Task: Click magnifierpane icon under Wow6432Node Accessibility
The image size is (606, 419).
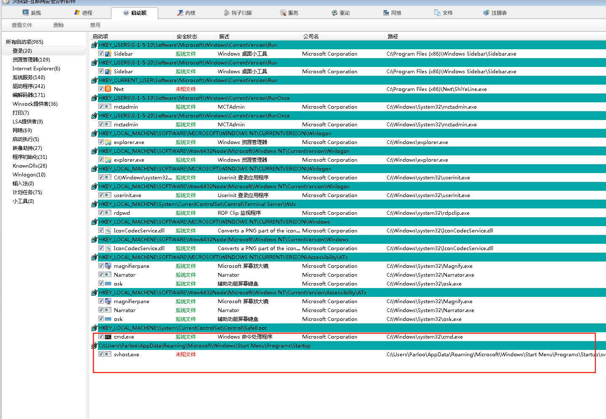Action: pyautogui.click(x=108, y=301)
